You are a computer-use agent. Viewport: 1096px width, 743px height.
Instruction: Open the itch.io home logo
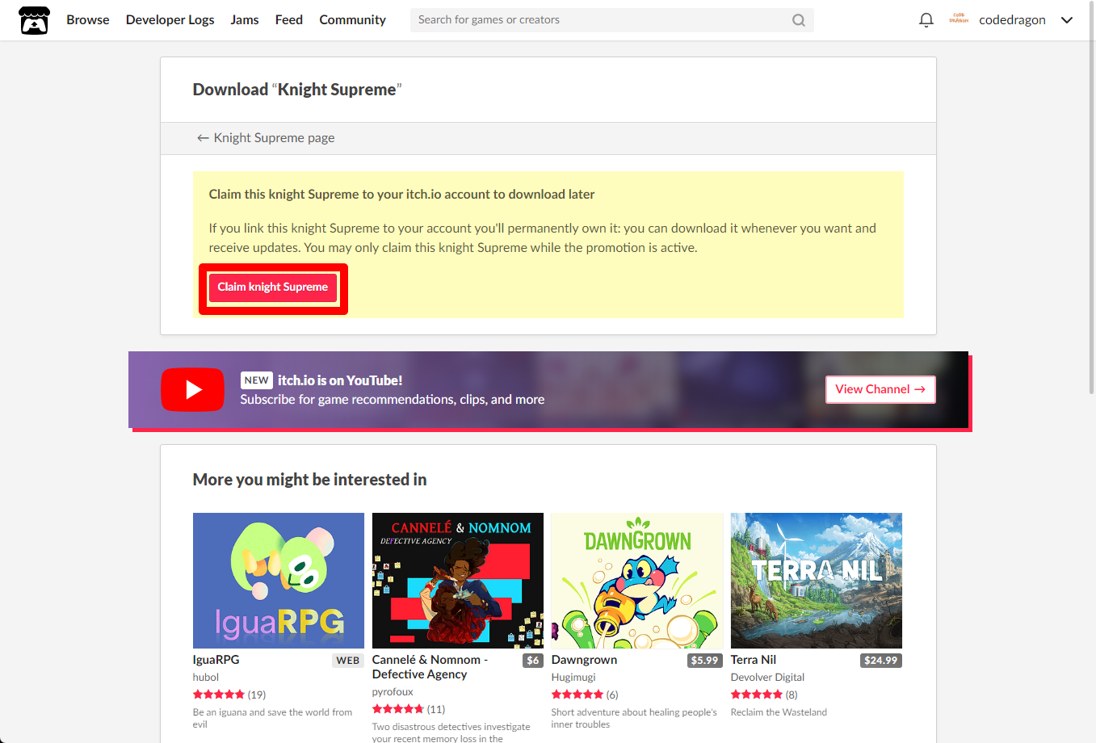(x=34, y=20)
